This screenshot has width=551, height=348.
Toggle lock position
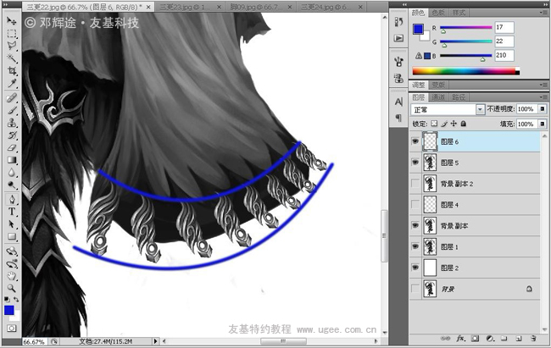454,124
